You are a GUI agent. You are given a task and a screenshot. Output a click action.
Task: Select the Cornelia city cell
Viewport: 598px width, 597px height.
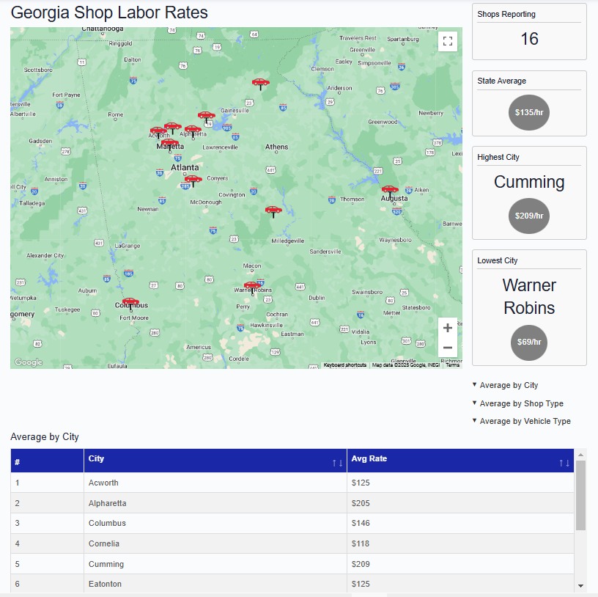click(215, 543)
